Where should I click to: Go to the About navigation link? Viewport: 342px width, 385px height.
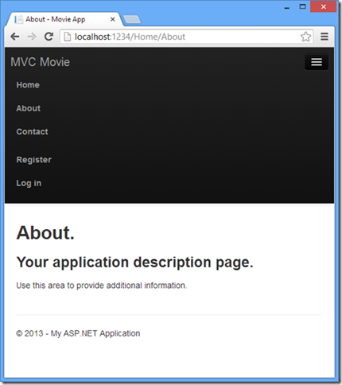(x=29, y=108)
